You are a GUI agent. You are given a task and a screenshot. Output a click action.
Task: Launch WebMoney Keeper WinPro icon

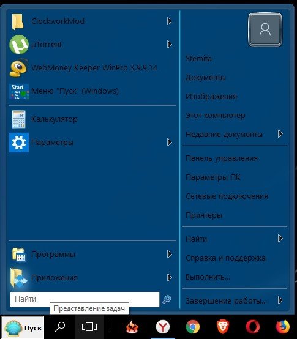pos(18,68)
